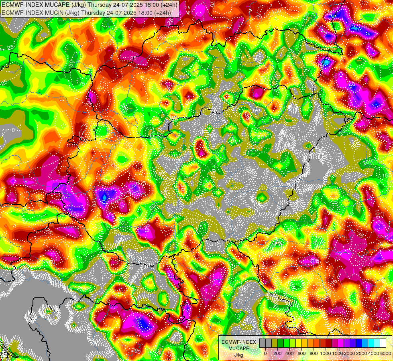Viewport: 393px width, 361px height.
Task: Click the 'ECMWF-INDEX' text in the legend box
Action: coord(239,342)
